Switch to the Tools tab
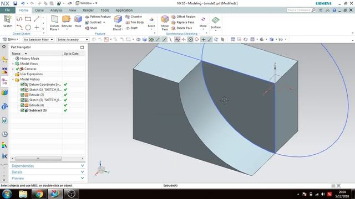The height and width of the screenshot is (199, 355). pos(105,10)
